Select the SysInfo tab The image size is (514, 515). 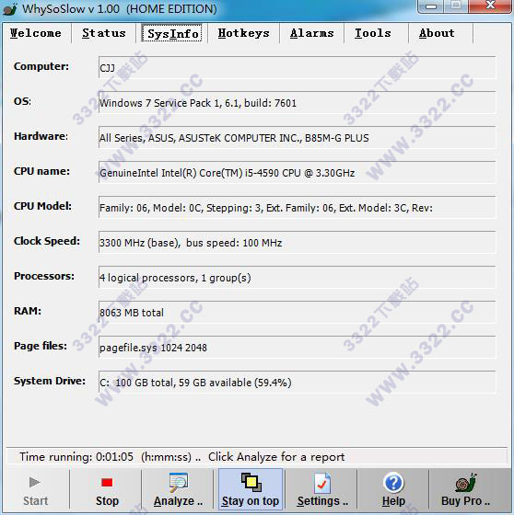coord(172,33)
